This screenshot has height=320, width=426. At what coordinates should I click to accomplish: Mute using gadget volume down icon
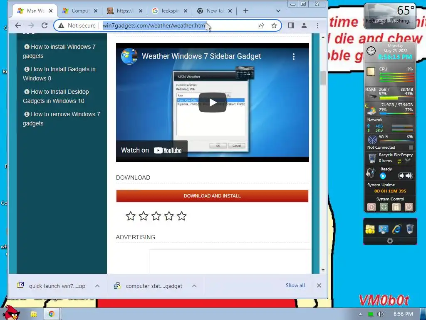tap(401, 176)
